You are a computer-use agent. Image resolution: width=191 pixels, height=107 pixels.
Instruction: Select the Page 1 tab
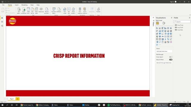tap(12, 99)
